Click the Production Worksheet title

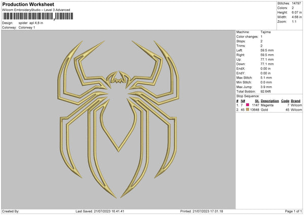point(28,4)
